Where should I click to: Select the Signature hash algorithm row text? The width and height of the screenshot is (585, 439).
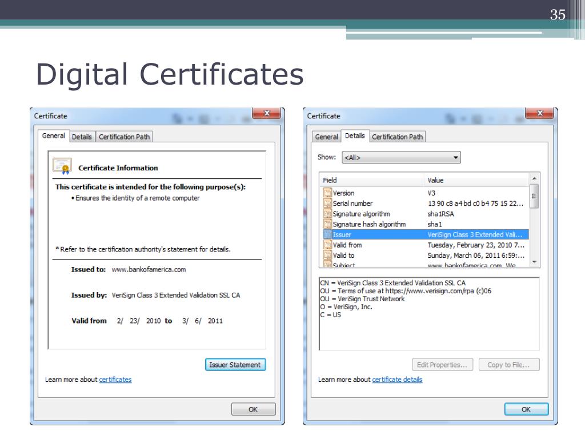(369, 224)
